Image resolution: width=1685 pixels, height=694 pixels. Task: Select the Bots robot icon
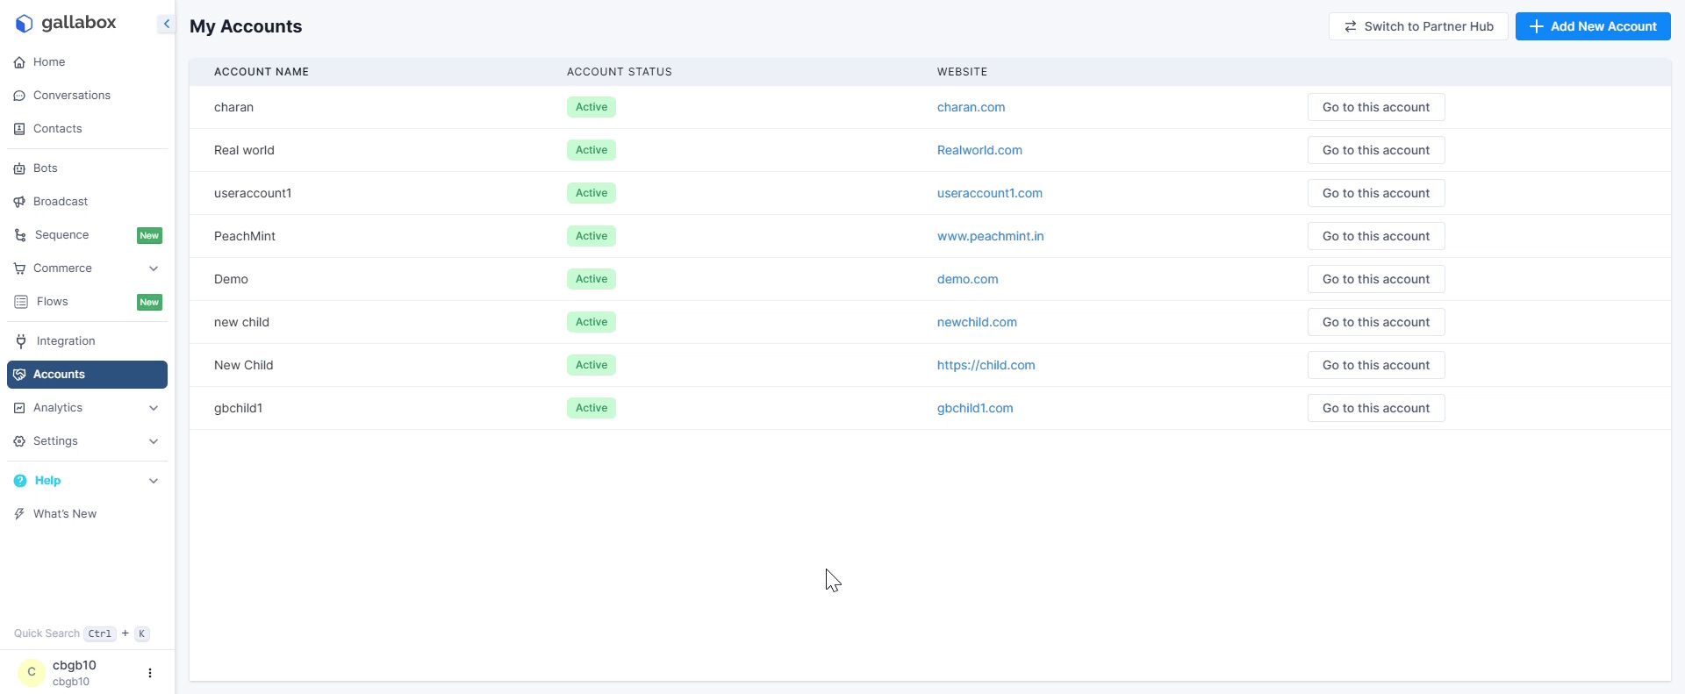(19, 168)
